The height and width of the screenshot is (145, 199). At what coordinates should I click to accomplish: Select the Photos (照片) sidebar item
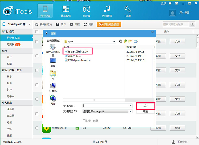[17, 57]
